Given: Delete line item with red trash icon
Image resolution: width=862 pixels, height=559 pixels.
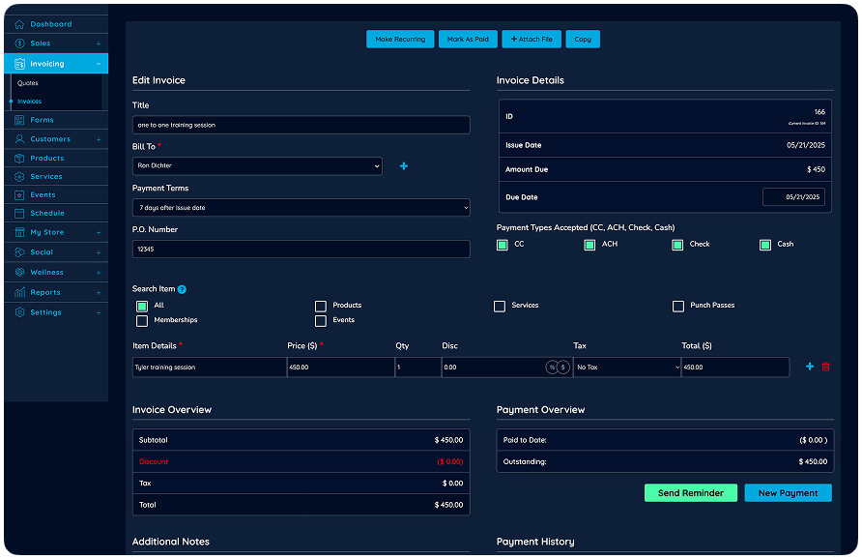Looking at the screenshot, I should click(x=825, y=367).
